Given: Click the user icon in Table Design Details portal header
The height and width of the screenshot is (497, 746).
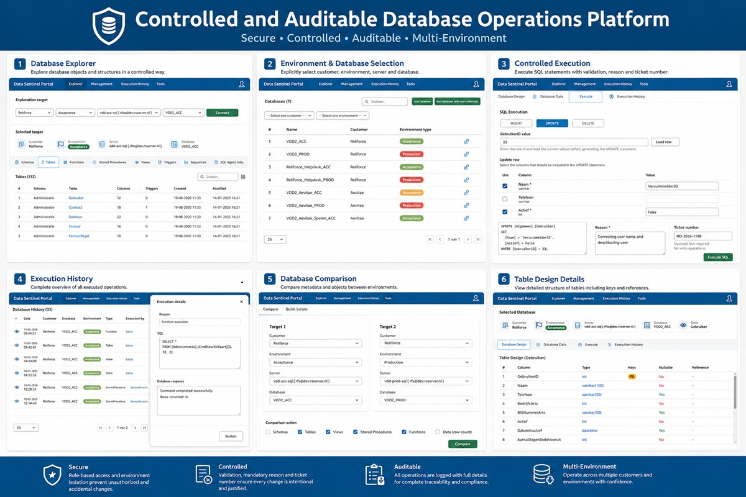Looking at the screenshot, I should click(x=725, y=298).
